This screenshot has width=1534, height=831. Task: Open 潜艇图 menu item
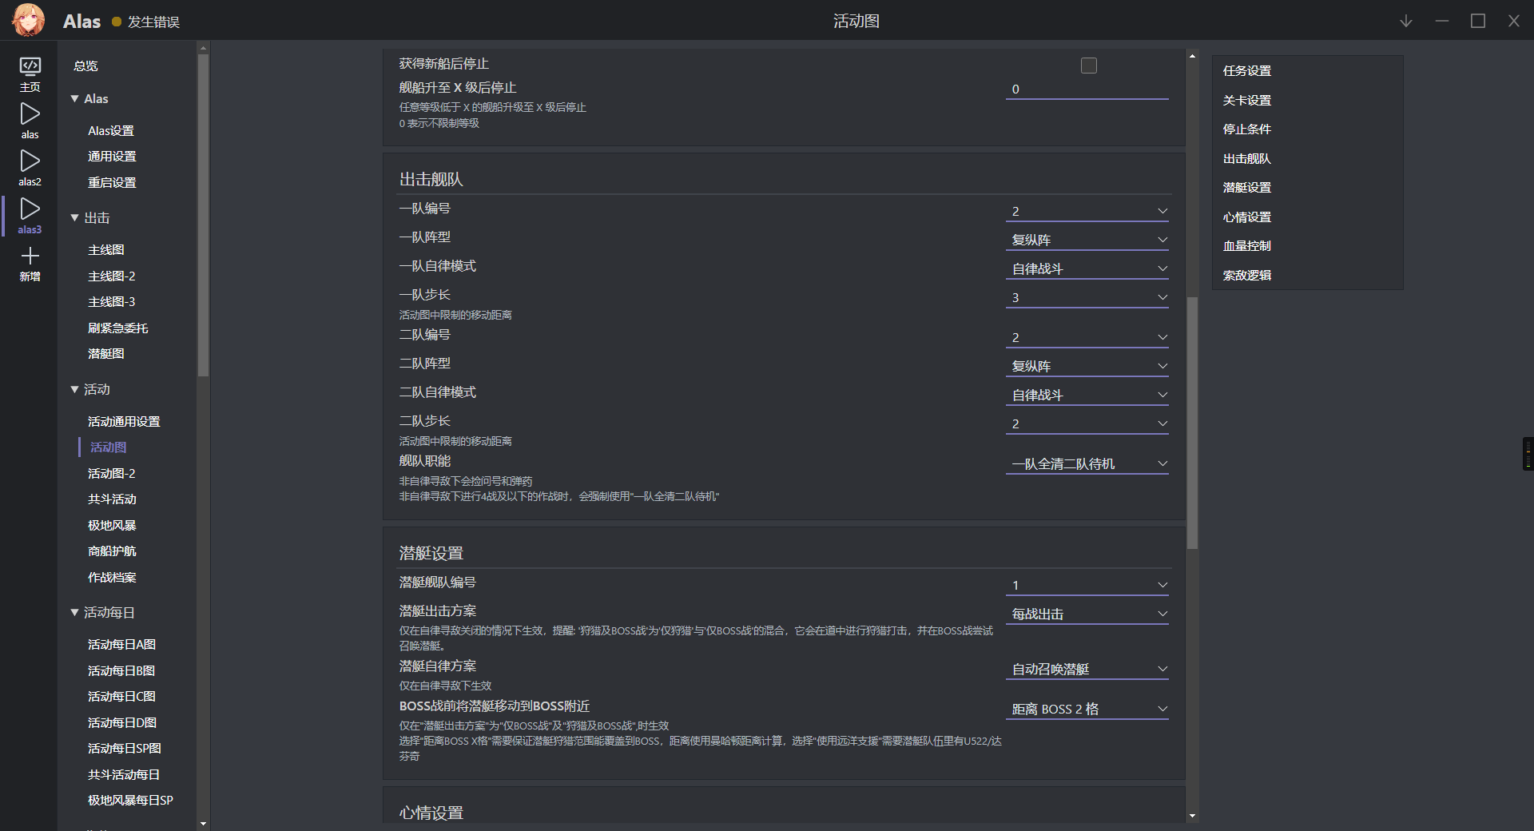click(106, 354)
